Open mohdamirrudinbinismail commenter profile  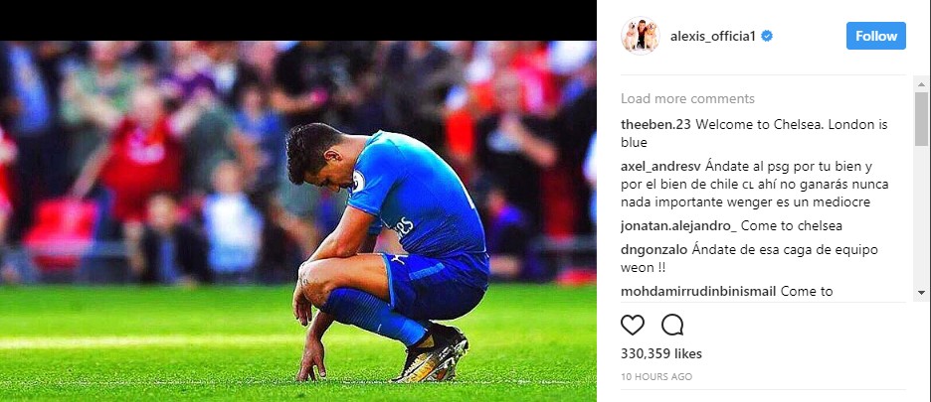[698, 291]
